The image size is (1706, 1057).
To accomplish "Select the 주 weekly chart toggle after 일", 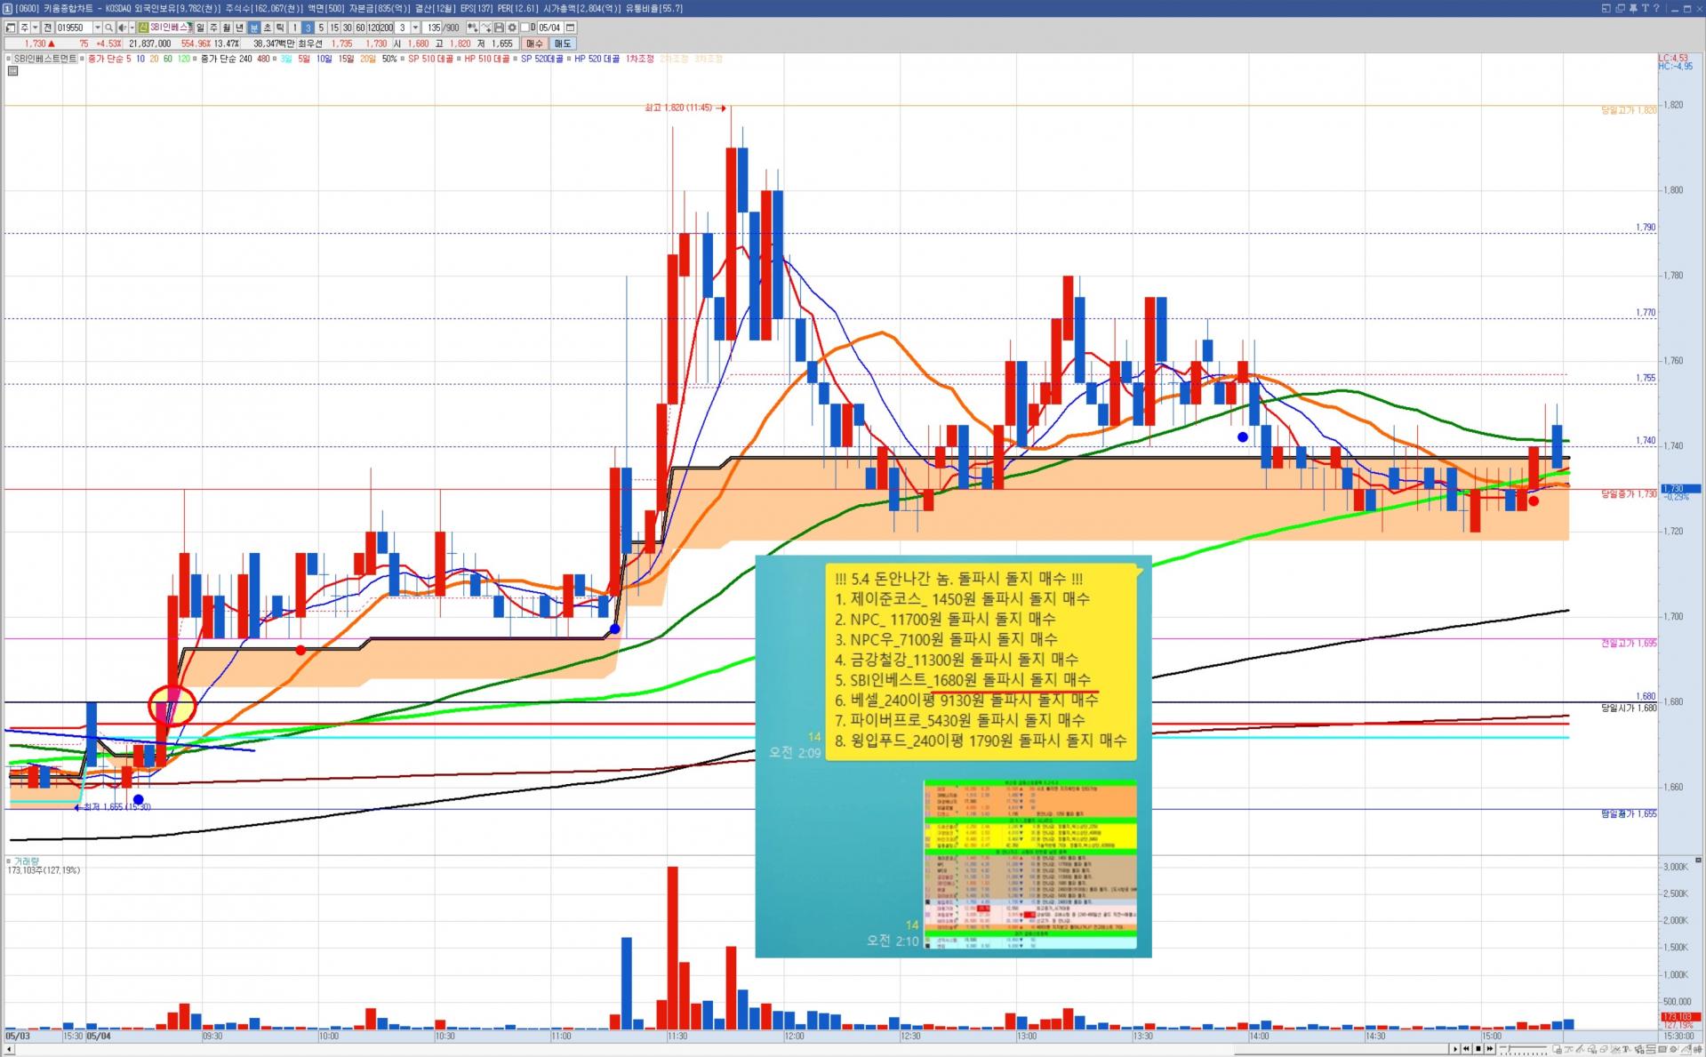I will pos(213,28).
